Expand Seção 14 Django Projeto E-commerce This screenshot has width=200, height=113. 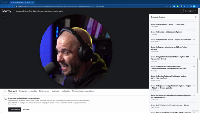click(x=194, y=40)
